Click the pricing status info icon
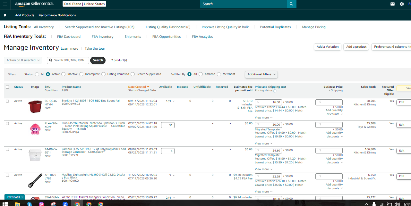 pos(275,91)
